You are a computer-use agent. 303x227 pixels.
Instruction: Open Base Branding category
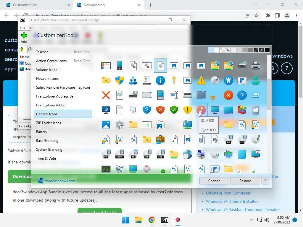[x=63, y=141]
